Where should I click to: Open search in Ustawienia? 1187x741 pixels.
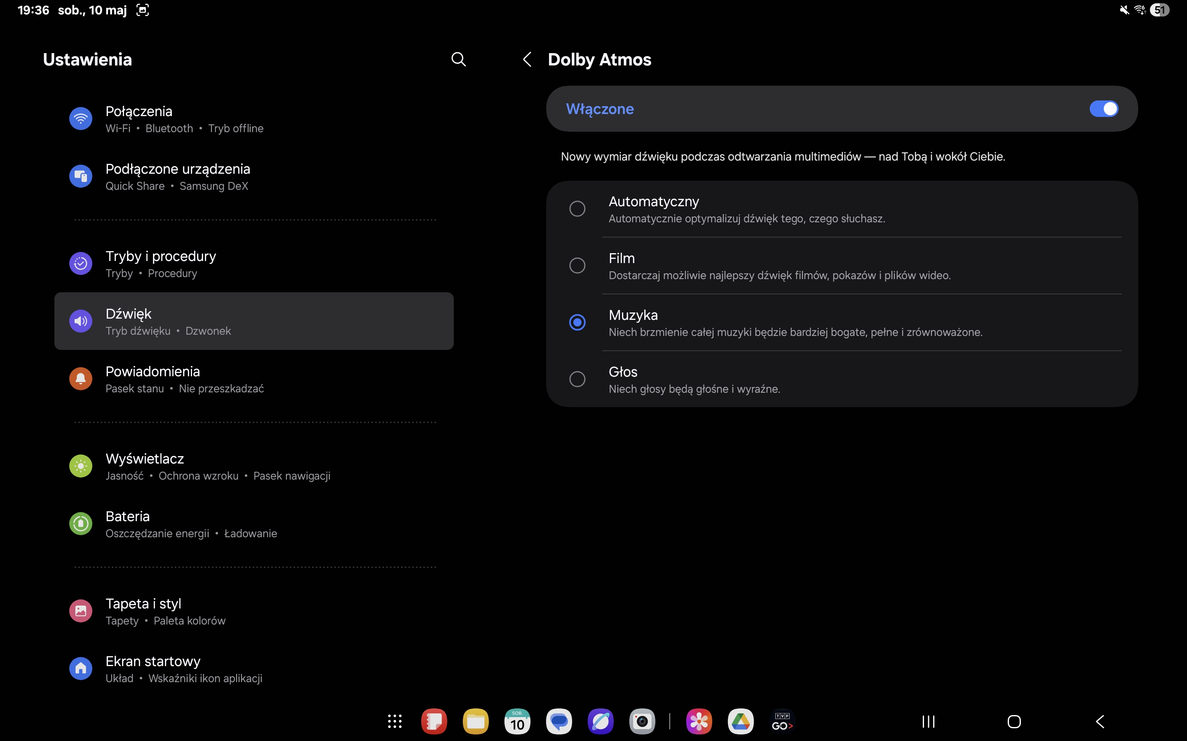[x=458, y=59]
